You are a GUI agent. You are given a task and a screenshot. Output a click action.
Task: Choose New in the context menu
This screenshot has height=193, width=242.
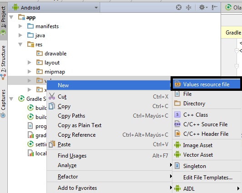pos(109,85)
